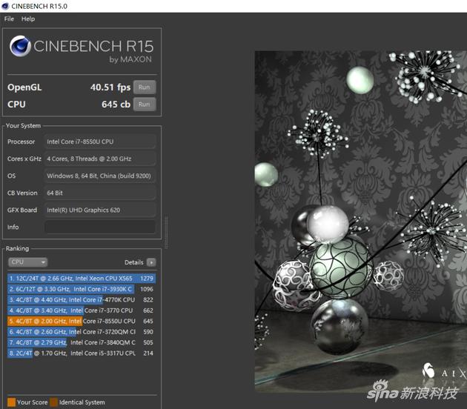Select ranking row 8 Core i5-3317U

click(82, 353)
